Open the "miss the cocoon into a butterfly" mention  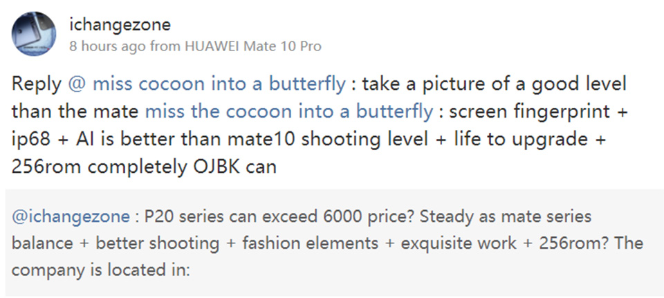coord(289,111)
